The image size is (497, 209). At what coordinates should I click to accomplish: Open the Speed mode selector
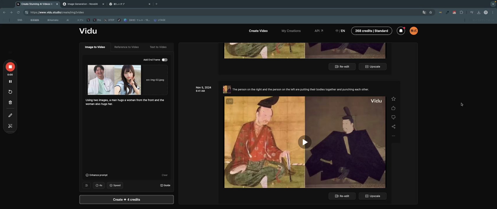[115, 185]
